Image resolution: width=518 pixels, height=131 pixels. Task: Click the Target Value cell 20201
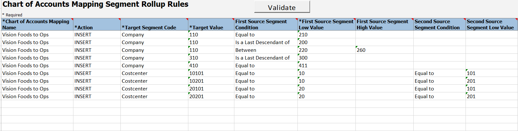(211, 97)
